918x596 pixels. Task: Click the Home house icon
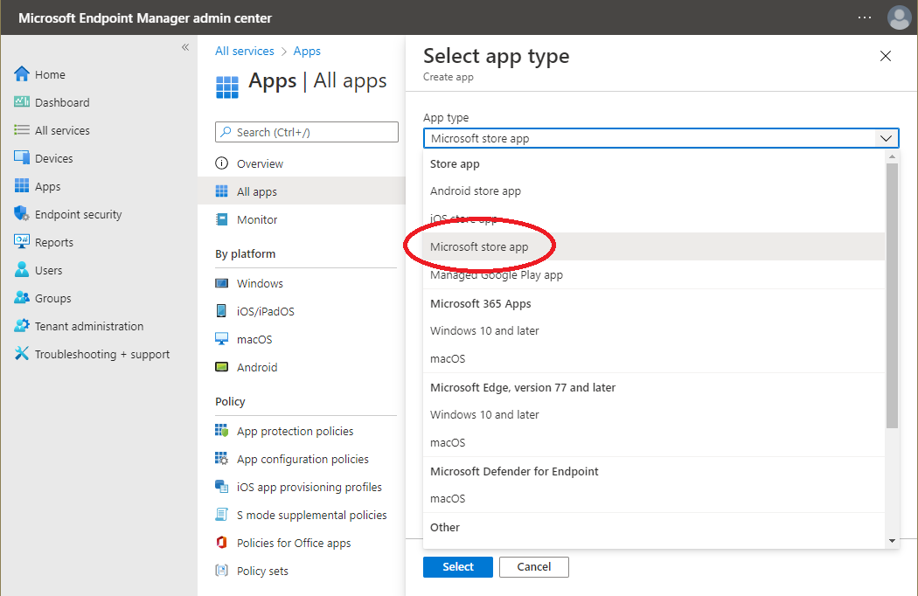coord(22,73)
